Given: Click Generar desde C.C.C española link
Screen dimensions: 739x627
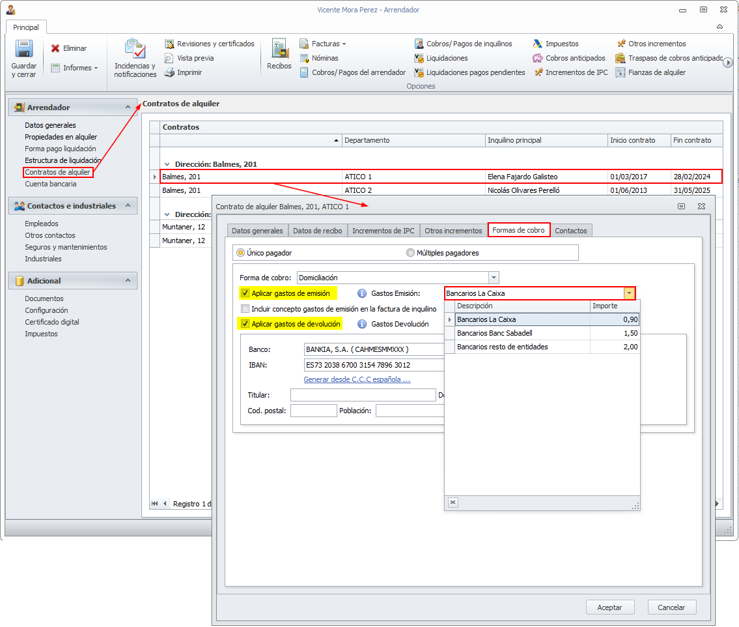Looking at the screenshot, I should 357,379.
